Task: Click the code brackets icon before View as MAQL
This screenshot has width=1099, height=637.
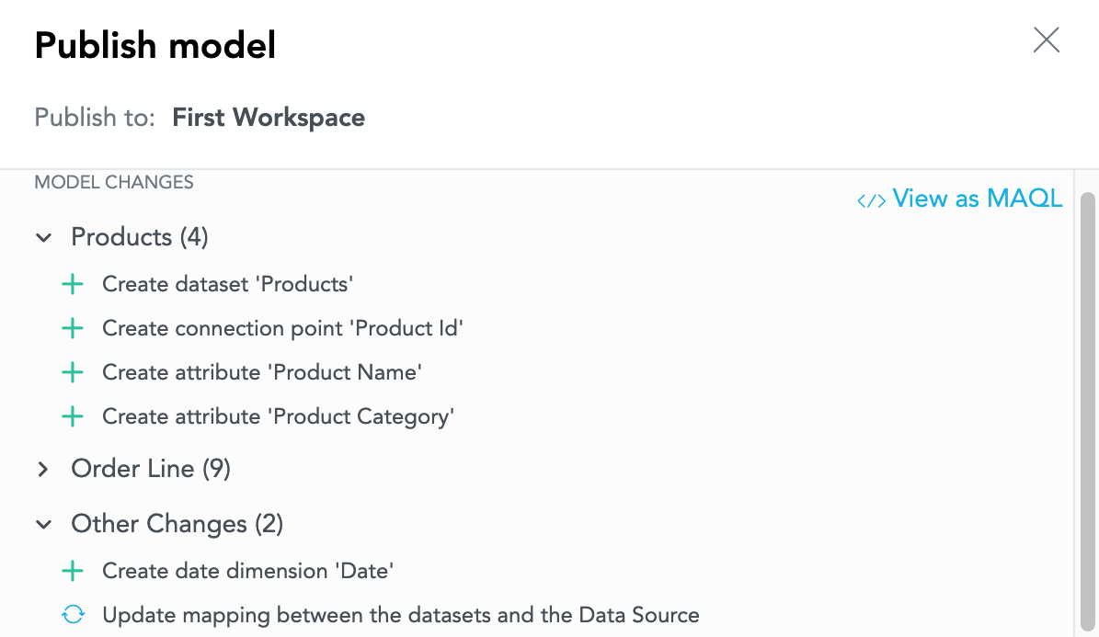Action: tap(871, 201)
